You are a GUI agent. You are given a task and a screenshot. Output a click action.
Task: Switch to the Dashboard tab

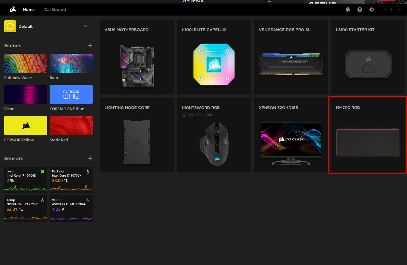(55, 9)
